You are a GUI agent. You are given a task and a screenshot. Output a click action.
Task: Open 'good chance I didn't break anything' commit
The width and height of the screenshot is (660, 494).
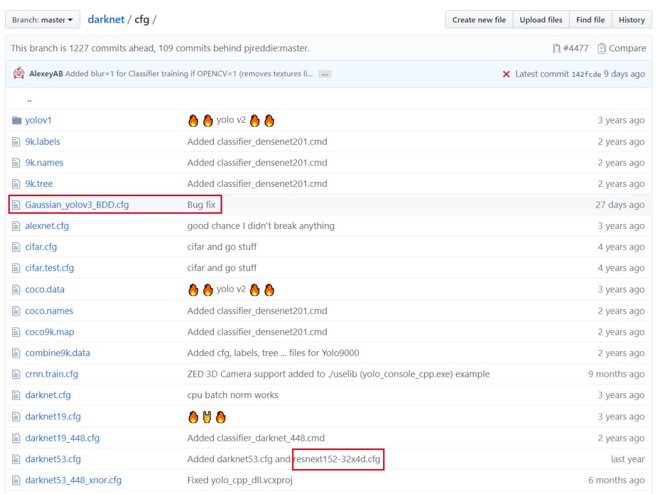click(260, 226)
